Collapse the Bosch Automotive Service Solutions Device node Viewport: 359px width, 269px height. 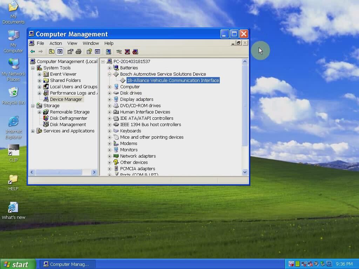109,74
